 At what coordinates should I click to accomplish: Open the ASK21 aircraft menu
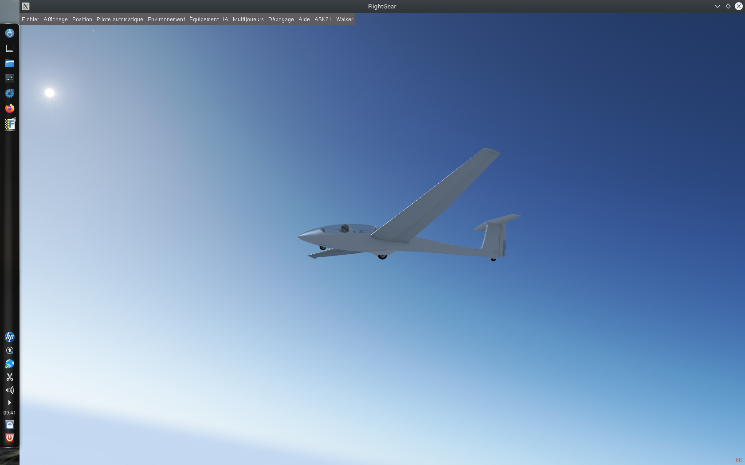323,19
